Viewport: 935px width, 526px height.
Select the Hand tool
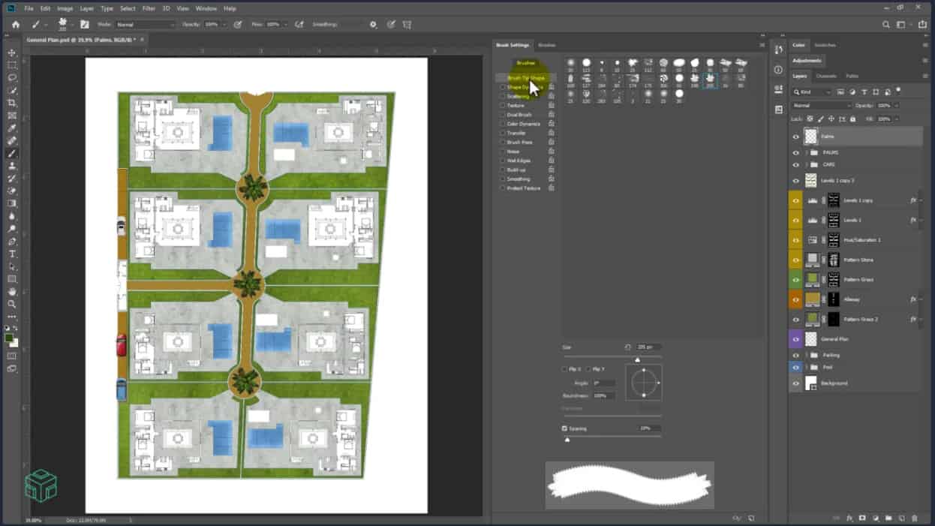point(12,291)
